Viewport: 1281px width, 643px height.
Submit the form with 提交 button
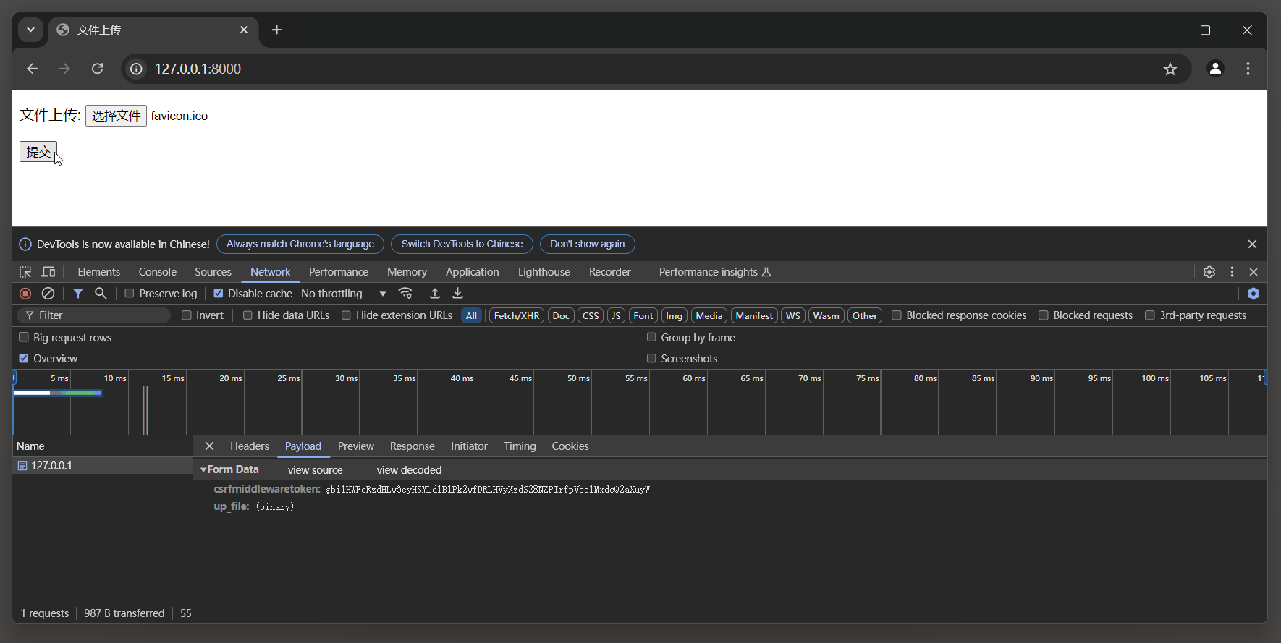click(38, 152)
